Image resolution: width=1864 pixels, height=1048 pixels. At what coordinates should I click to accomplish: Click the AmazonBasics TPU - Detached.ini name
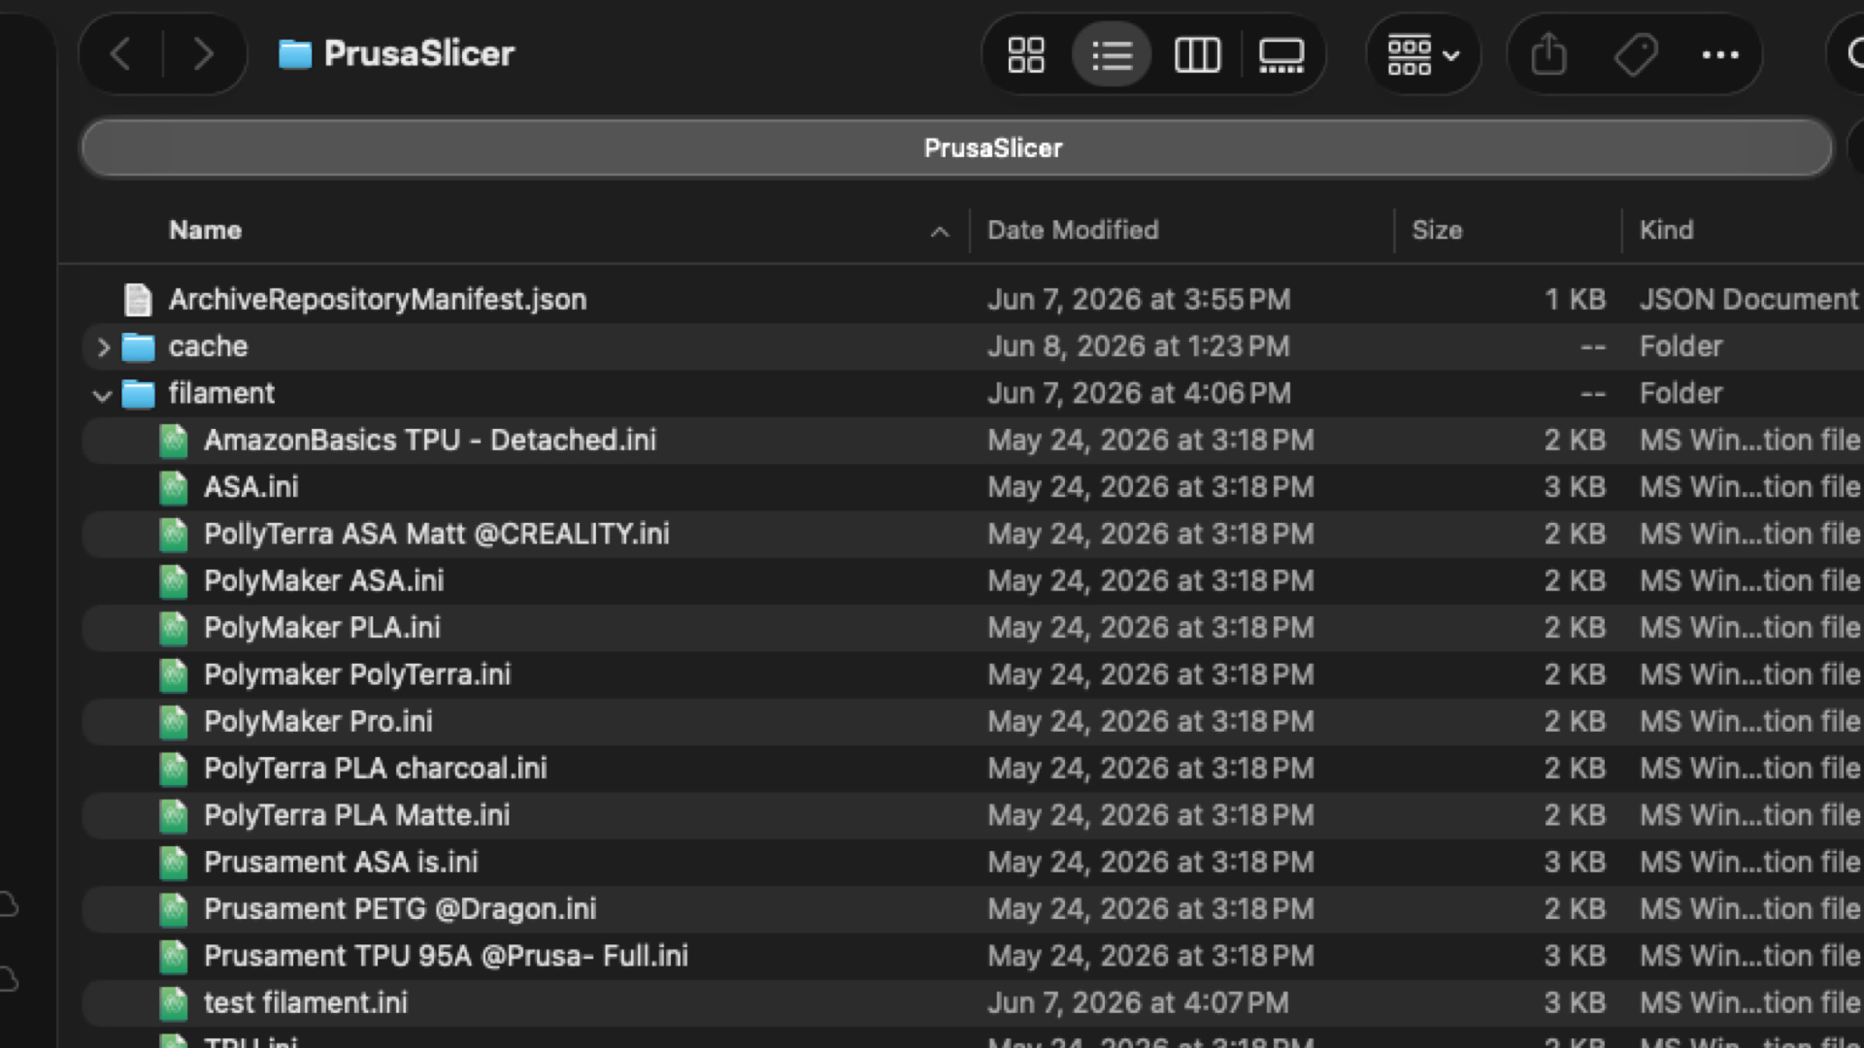coord(430,441)
